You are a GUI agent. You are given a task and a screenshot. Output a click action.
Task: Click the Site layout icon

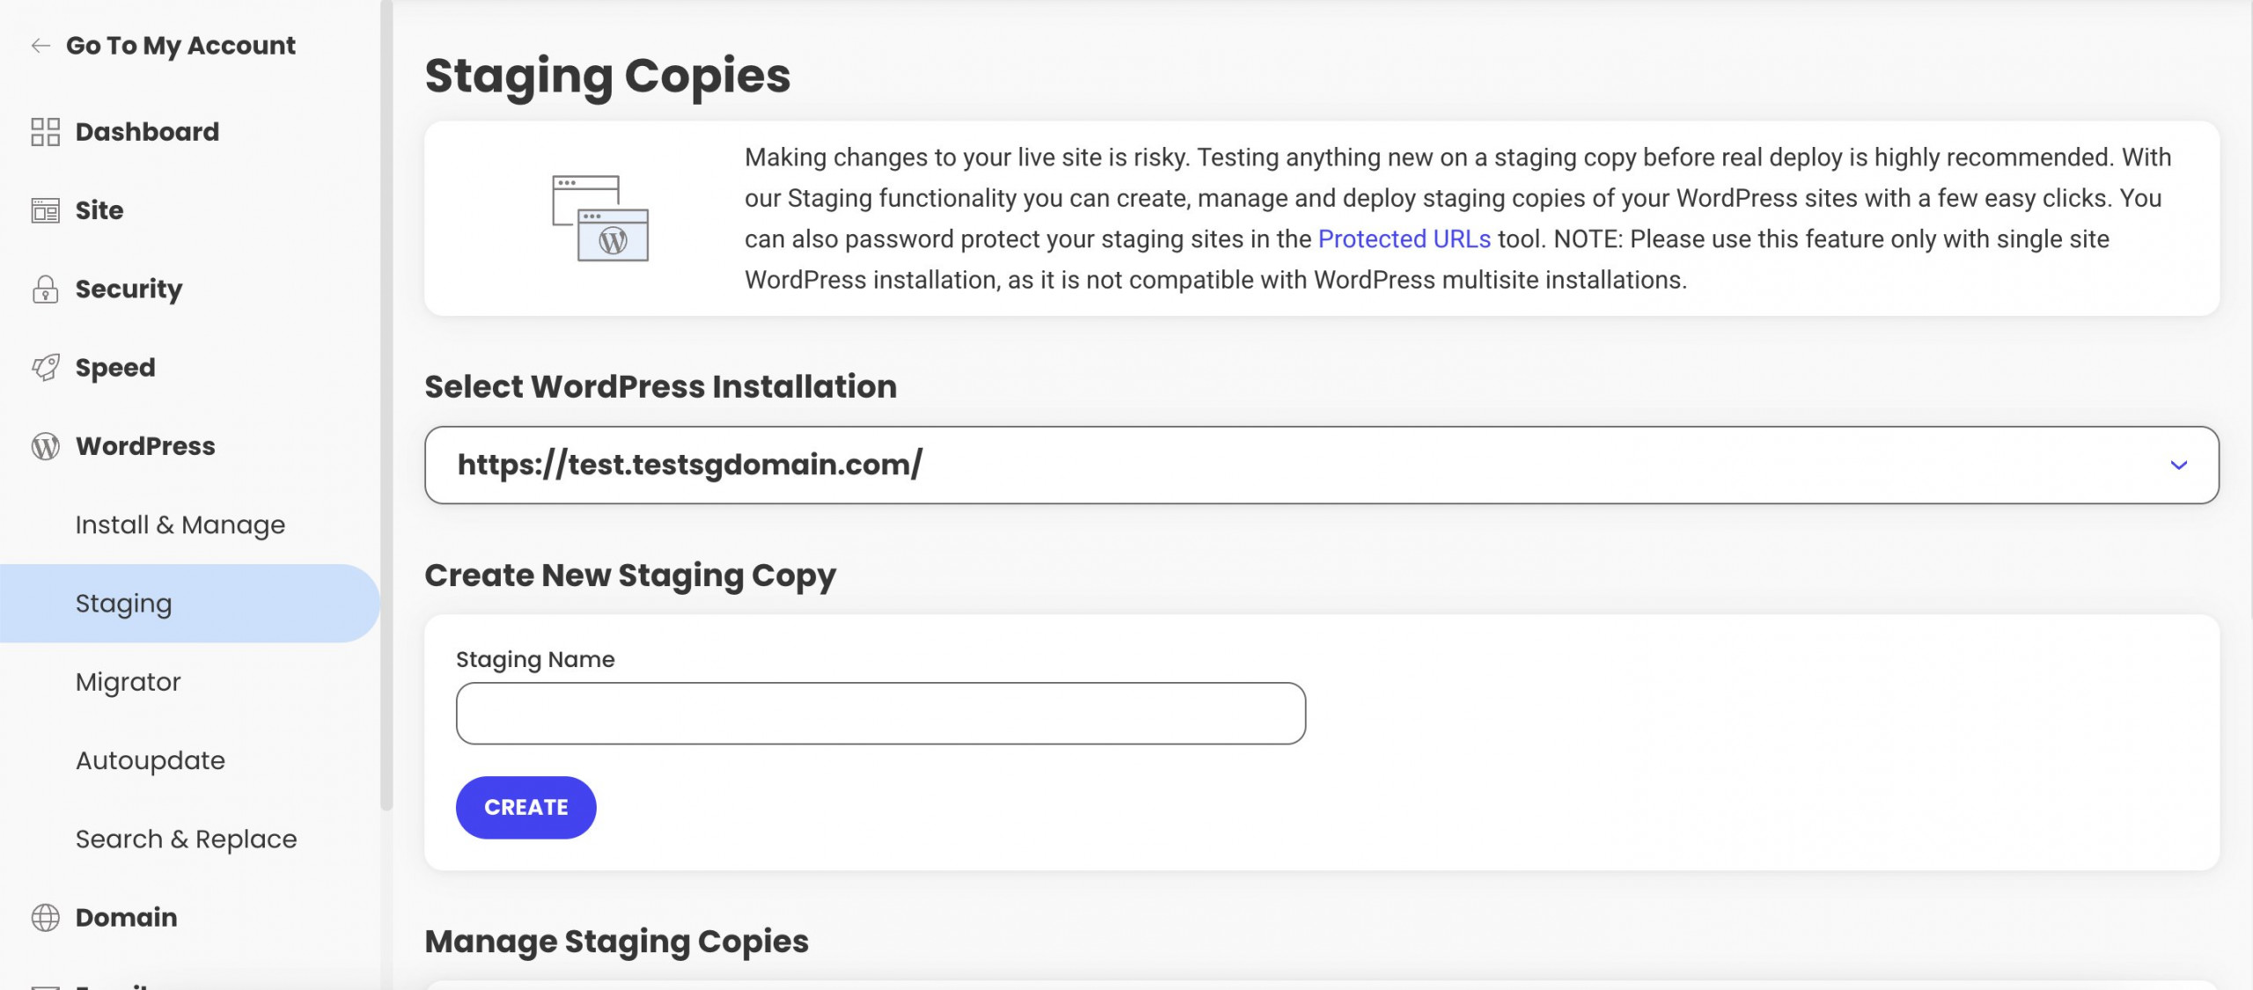point(45,210)
